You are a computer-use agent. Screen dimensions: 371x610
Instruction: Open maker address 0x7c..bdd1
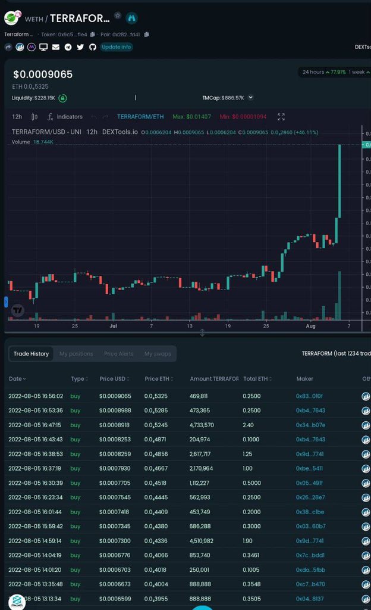click(310, 556)
